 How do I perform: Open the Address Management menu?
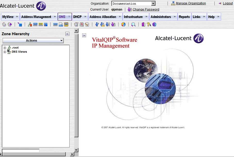point(38,17)
